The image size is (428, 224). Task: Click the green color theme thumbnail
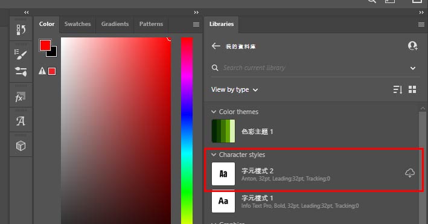click(x=223, y=131)
